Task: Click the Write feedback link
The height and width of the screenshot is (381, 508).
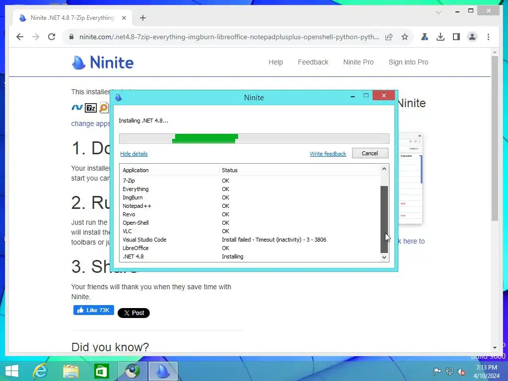Action: click(x=328, y=154)
